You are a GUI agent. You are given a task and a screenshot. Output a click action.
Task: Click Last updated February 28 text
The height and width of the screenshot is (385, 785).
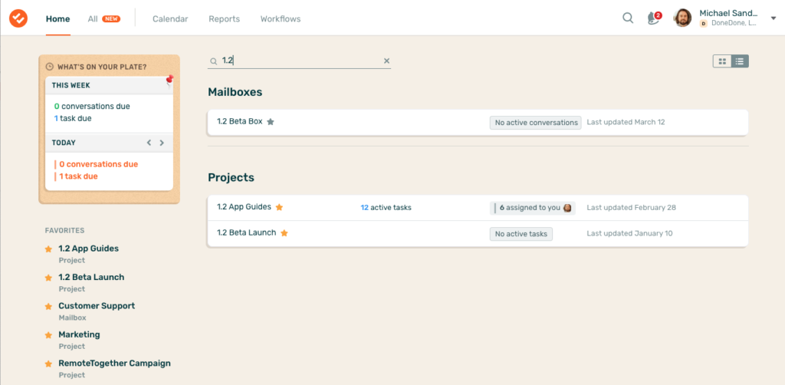(632, 207)
